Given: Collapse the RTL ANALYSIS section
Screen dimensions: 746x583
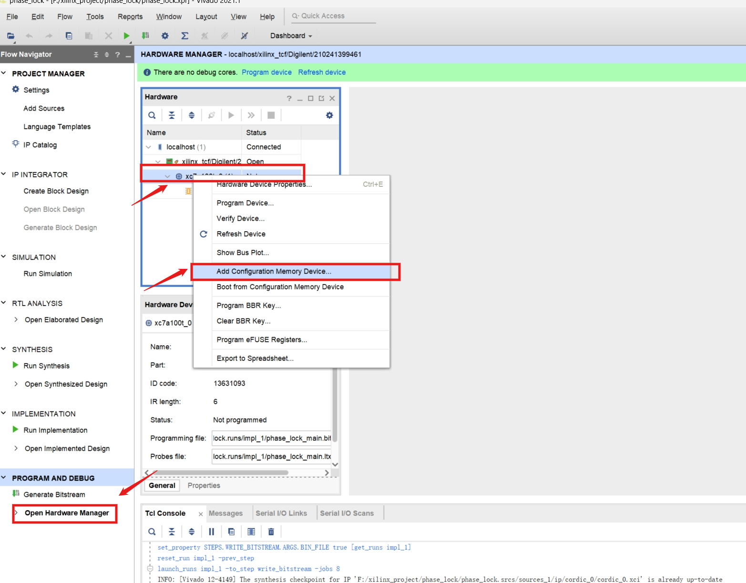Looking at the screenshot, I should coord(4,303).
